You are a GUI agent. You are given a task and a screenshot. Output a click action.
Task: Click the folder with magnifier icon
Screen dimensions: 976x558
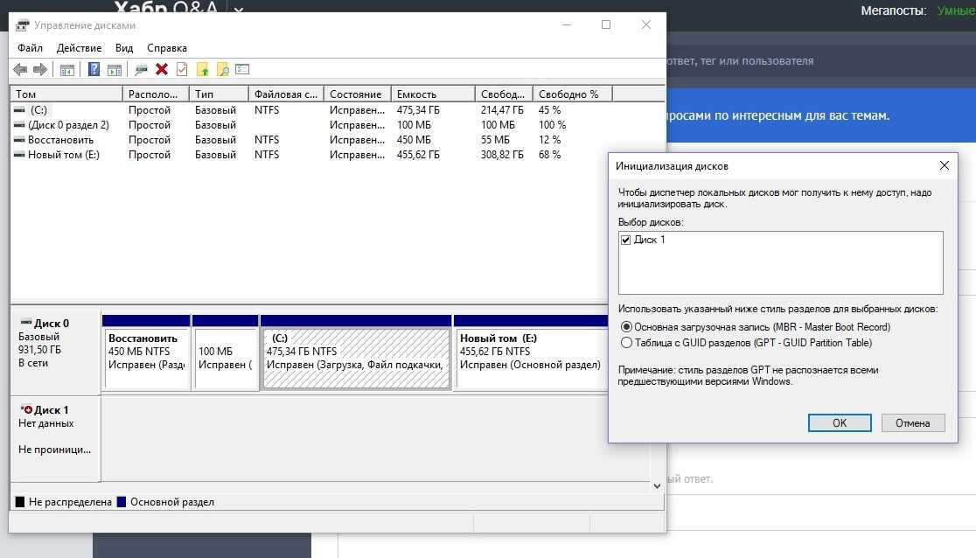tap(222, 70)
